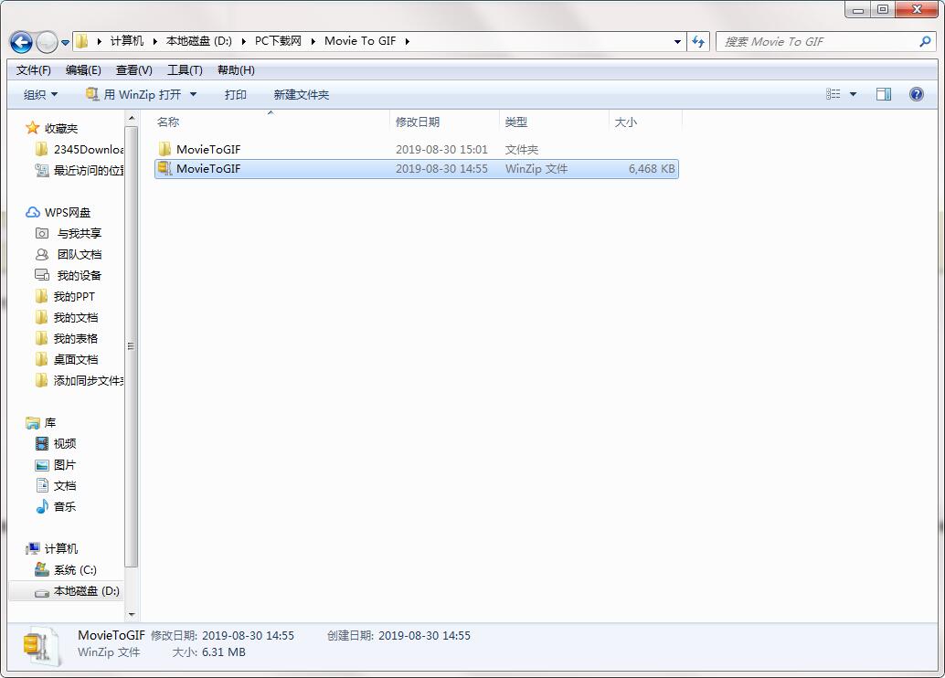Click the change view icon

(x=834, y=94)
